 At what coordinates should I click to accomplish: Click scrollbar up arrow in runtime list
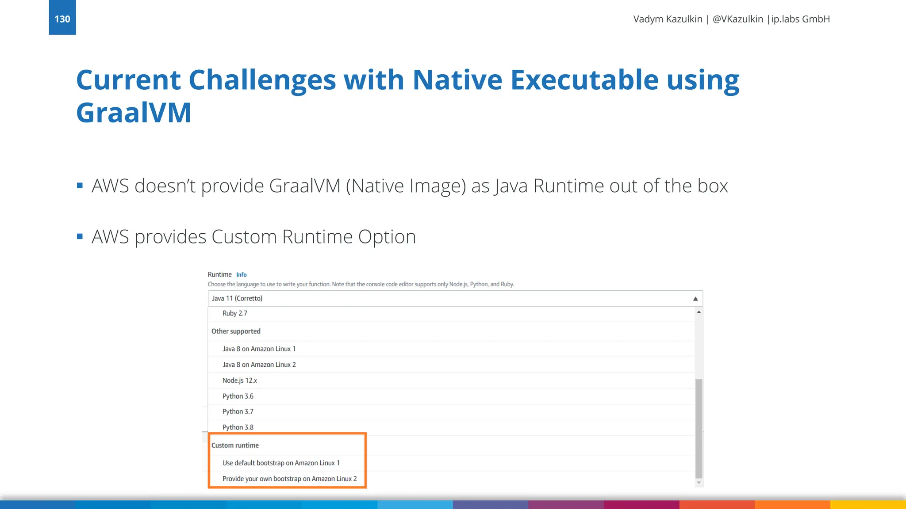[699, 312]
